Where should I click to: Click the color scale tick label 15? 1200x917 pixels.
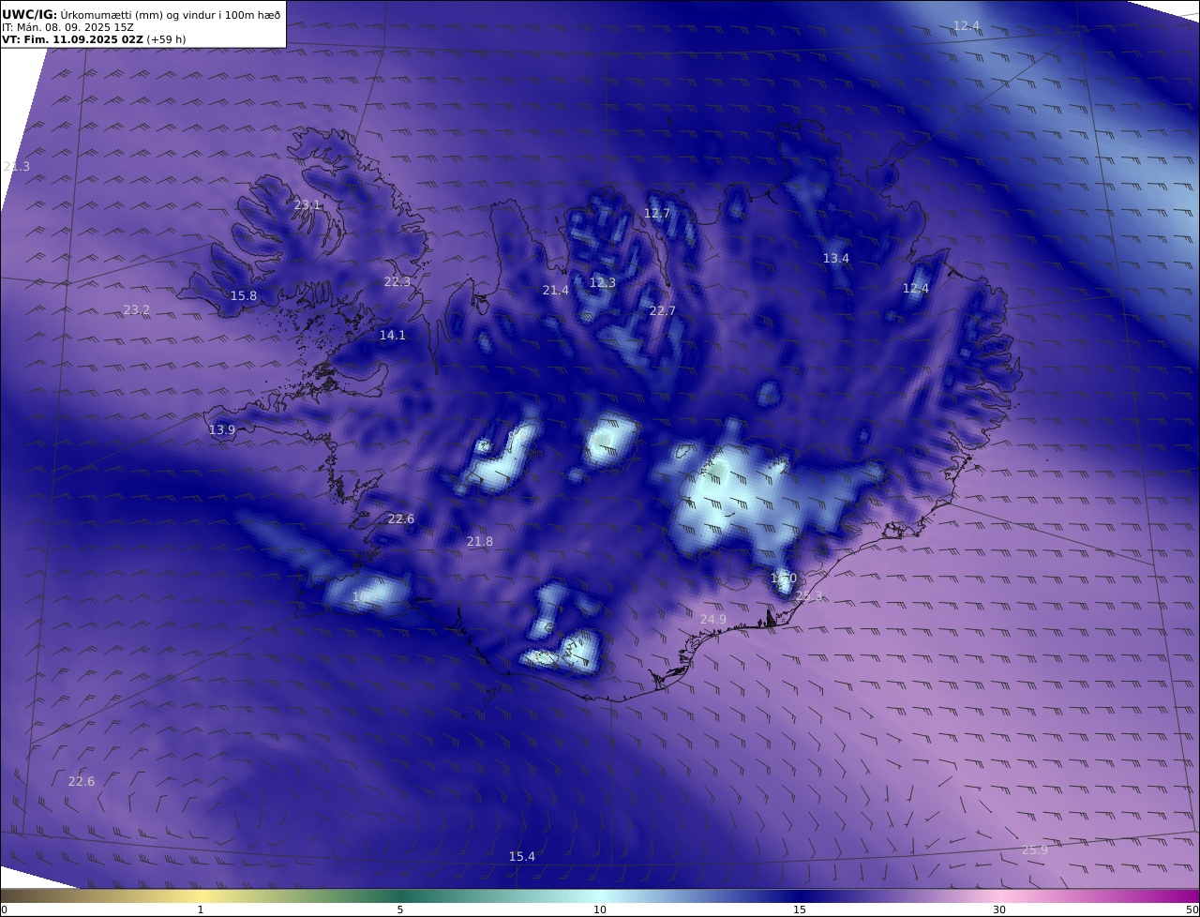pyautogui.click(x=800, y=909)
